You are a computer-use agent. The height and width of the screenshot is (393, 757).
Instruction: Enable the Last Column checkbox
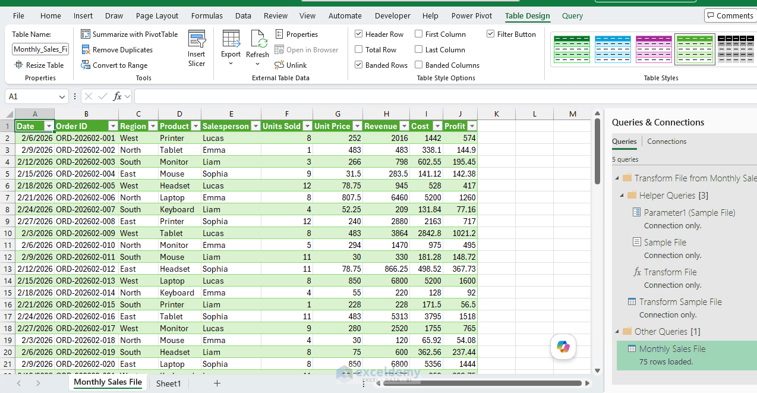coord(419,50)
